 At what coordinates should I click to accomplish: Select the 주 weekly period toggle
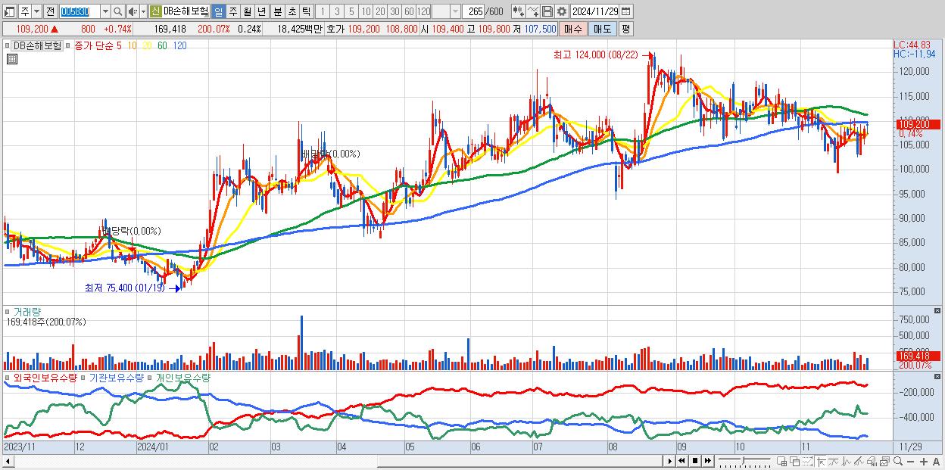click(232, 11)
